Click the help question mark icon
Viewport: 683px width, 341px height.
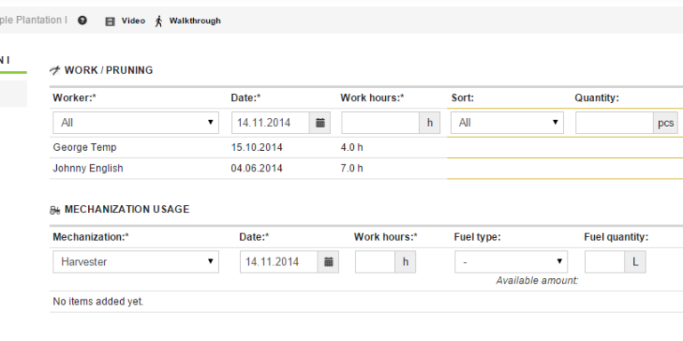click(83, 20)
